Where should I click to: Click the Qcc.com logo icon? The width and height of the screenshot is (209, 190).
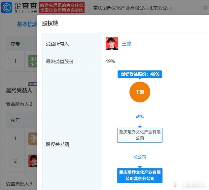pyautogui.click(x=7, y=7)
